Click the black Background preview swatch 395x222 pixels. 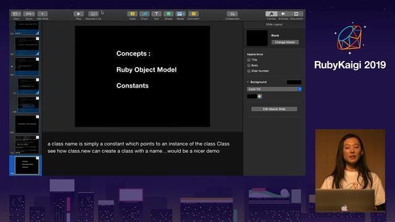point(294,82)
